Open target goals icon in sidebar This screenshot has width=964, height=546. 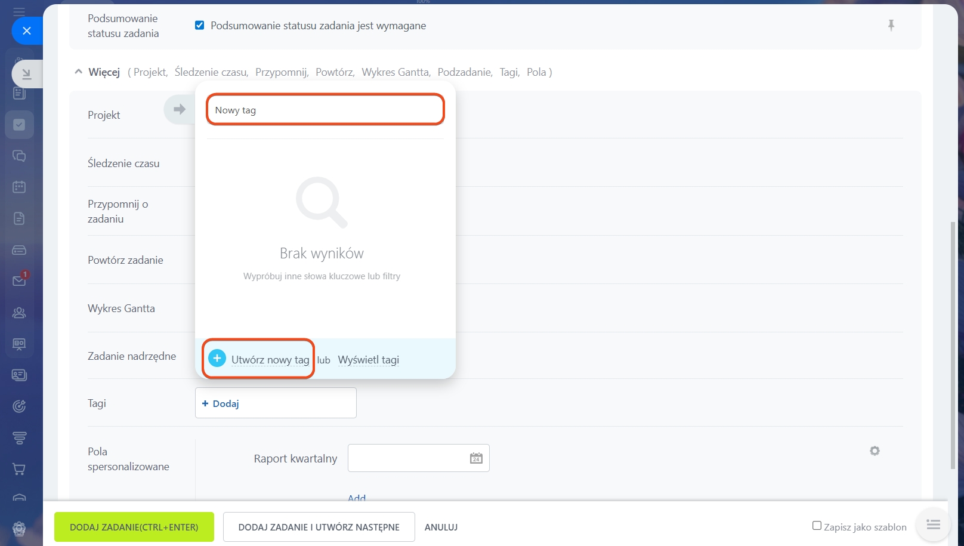(19, 406)
